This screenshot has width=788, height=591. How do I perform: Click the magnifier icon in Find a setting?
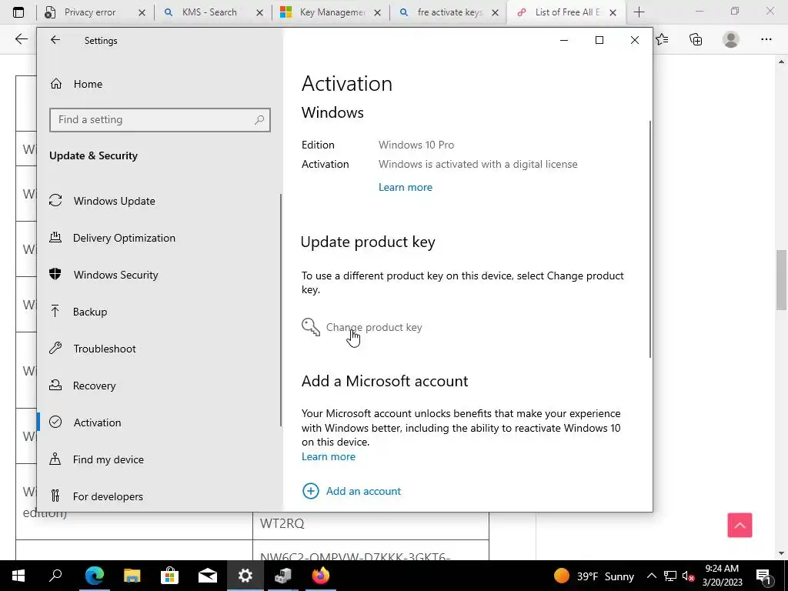click(259, 119)
